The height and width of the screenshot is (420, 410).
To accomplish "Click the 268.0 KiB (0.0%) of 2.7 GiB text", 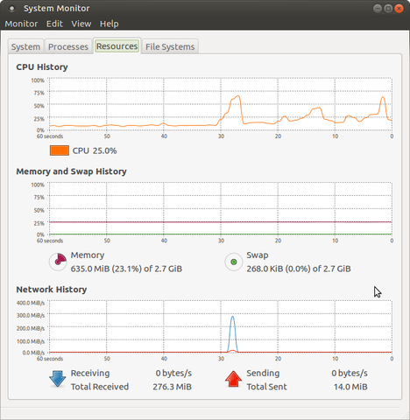I will 299,269.
